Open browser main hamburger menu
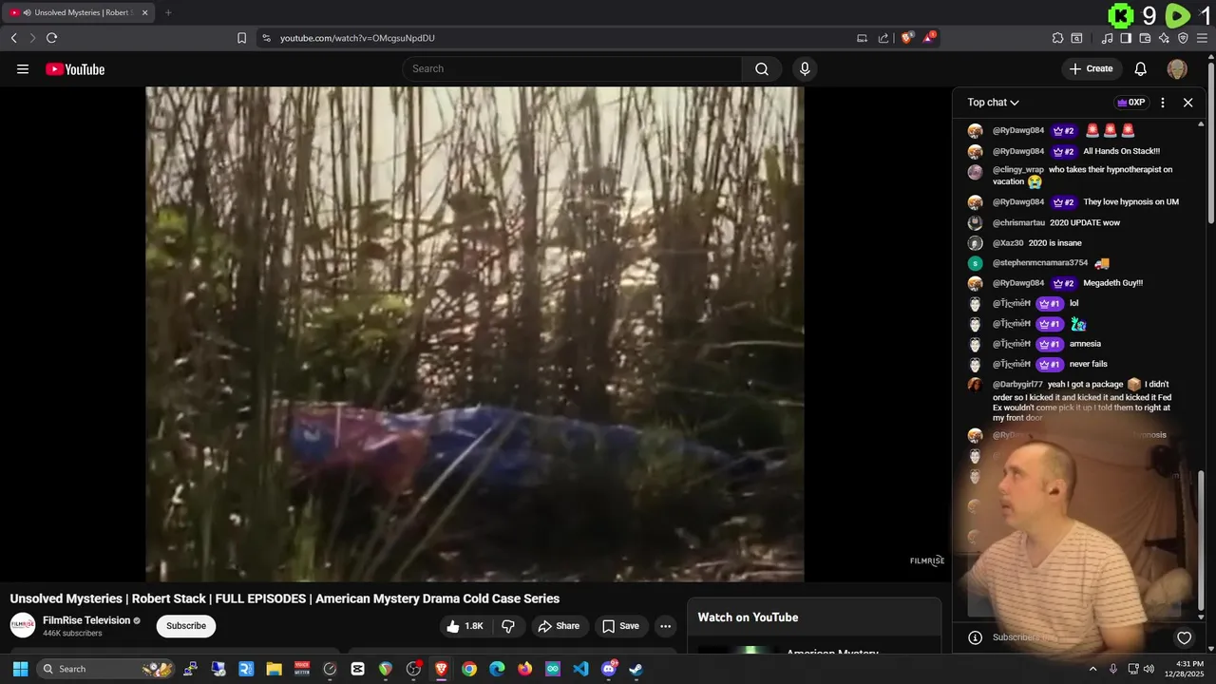Viewport: 1216px width, 684px height. pos(1203,38)
